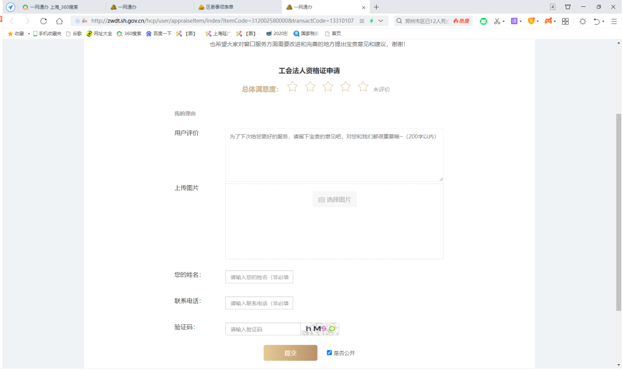Uncheck the 是否公开 checkbox
622x371 pixels.
coord(329,353)
